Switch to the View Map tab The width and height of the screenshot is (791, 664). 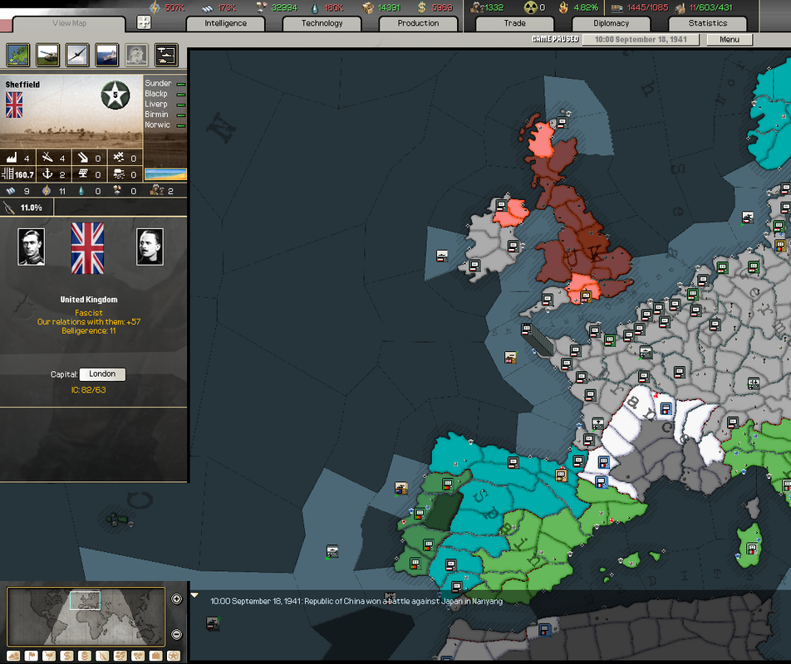point(69,24)
